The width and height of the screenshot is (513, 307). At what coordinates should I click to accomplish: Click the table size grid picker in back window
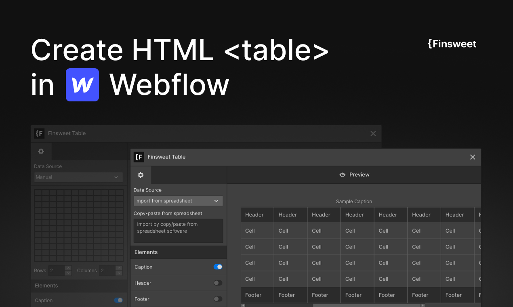point(79,225)
